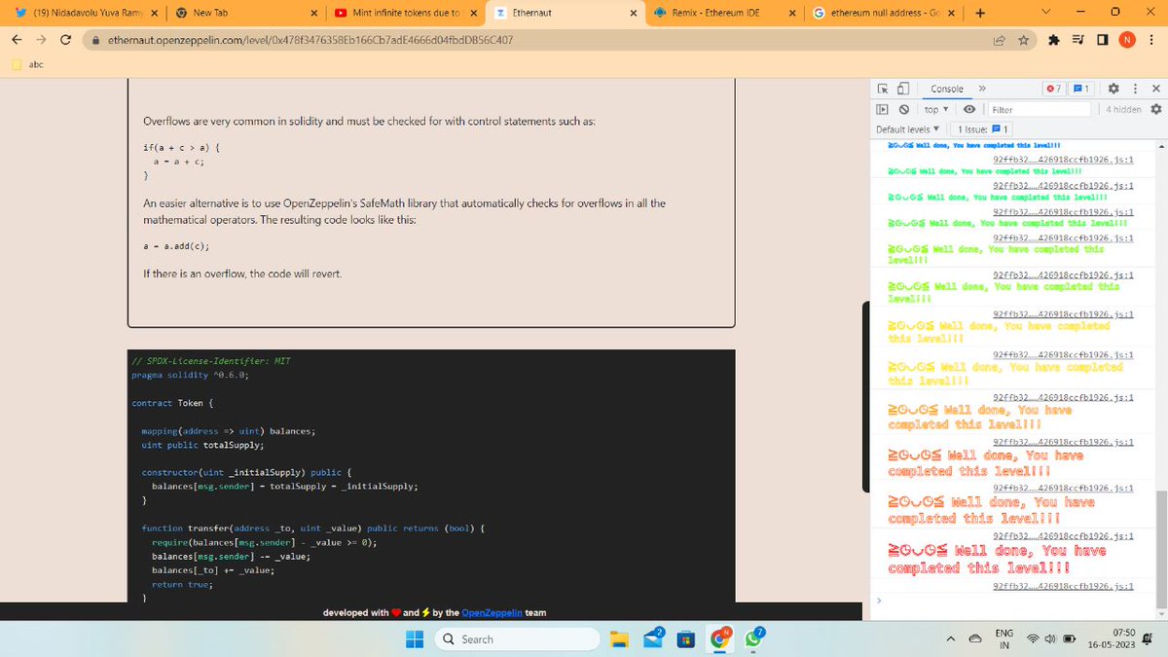Open the first 92ffb32 js:1 source link
This screenshot has width=1168, height=657.
(1063, 158)
